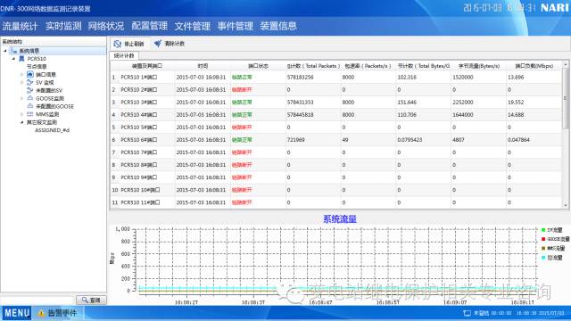Image resolution: width=571 pixels, height=321 pixels.
Task: Expand the GOOSE监测 tree node
Action: point(21,99)
